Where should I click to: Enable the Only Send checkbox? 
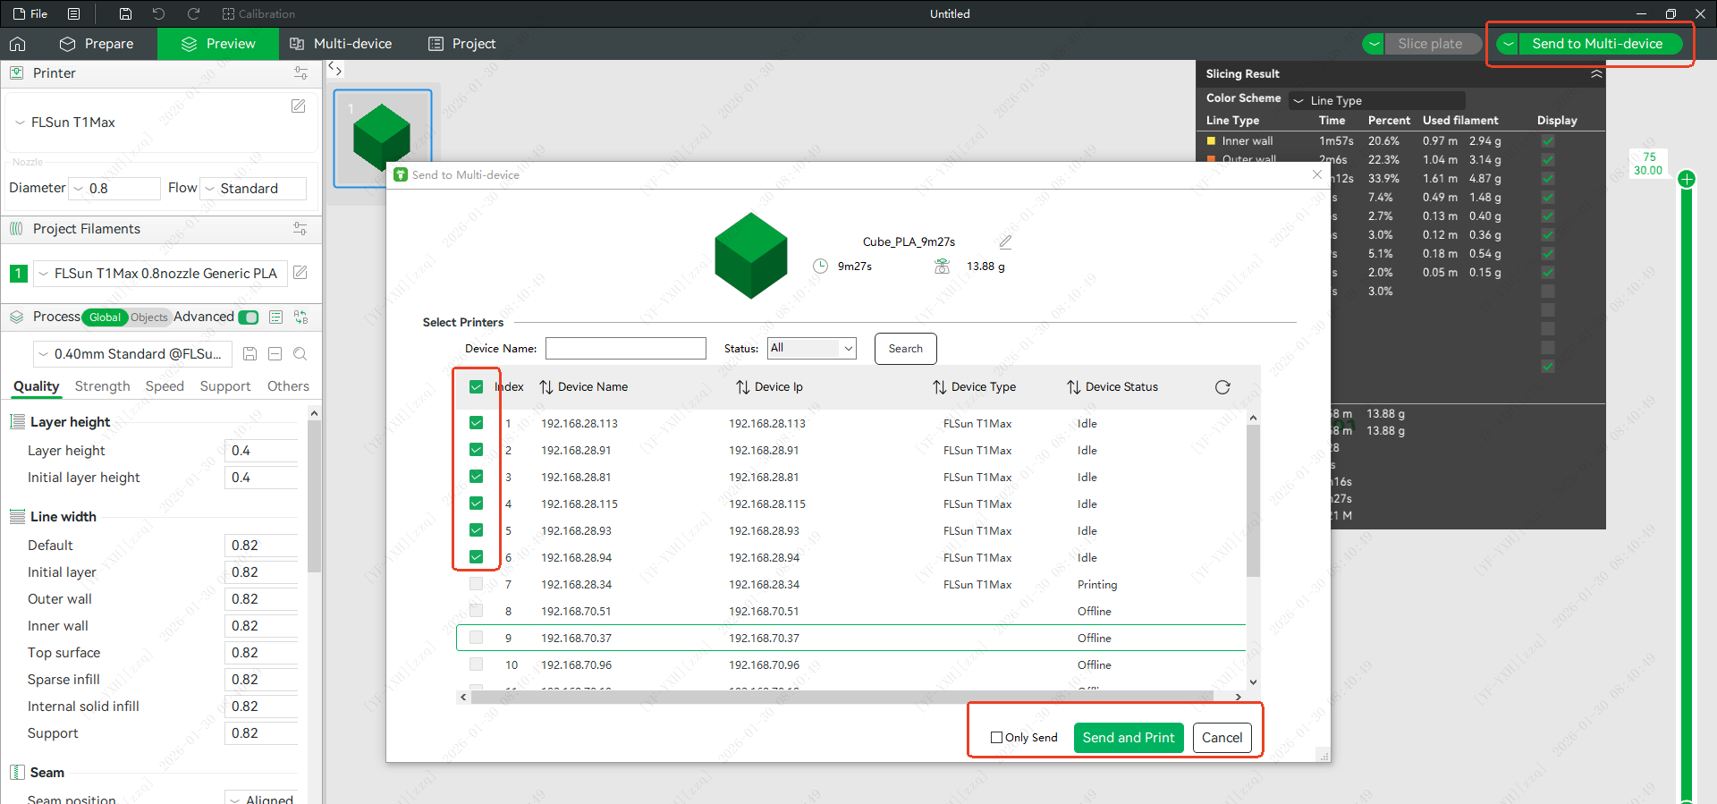tap(996, 738)
